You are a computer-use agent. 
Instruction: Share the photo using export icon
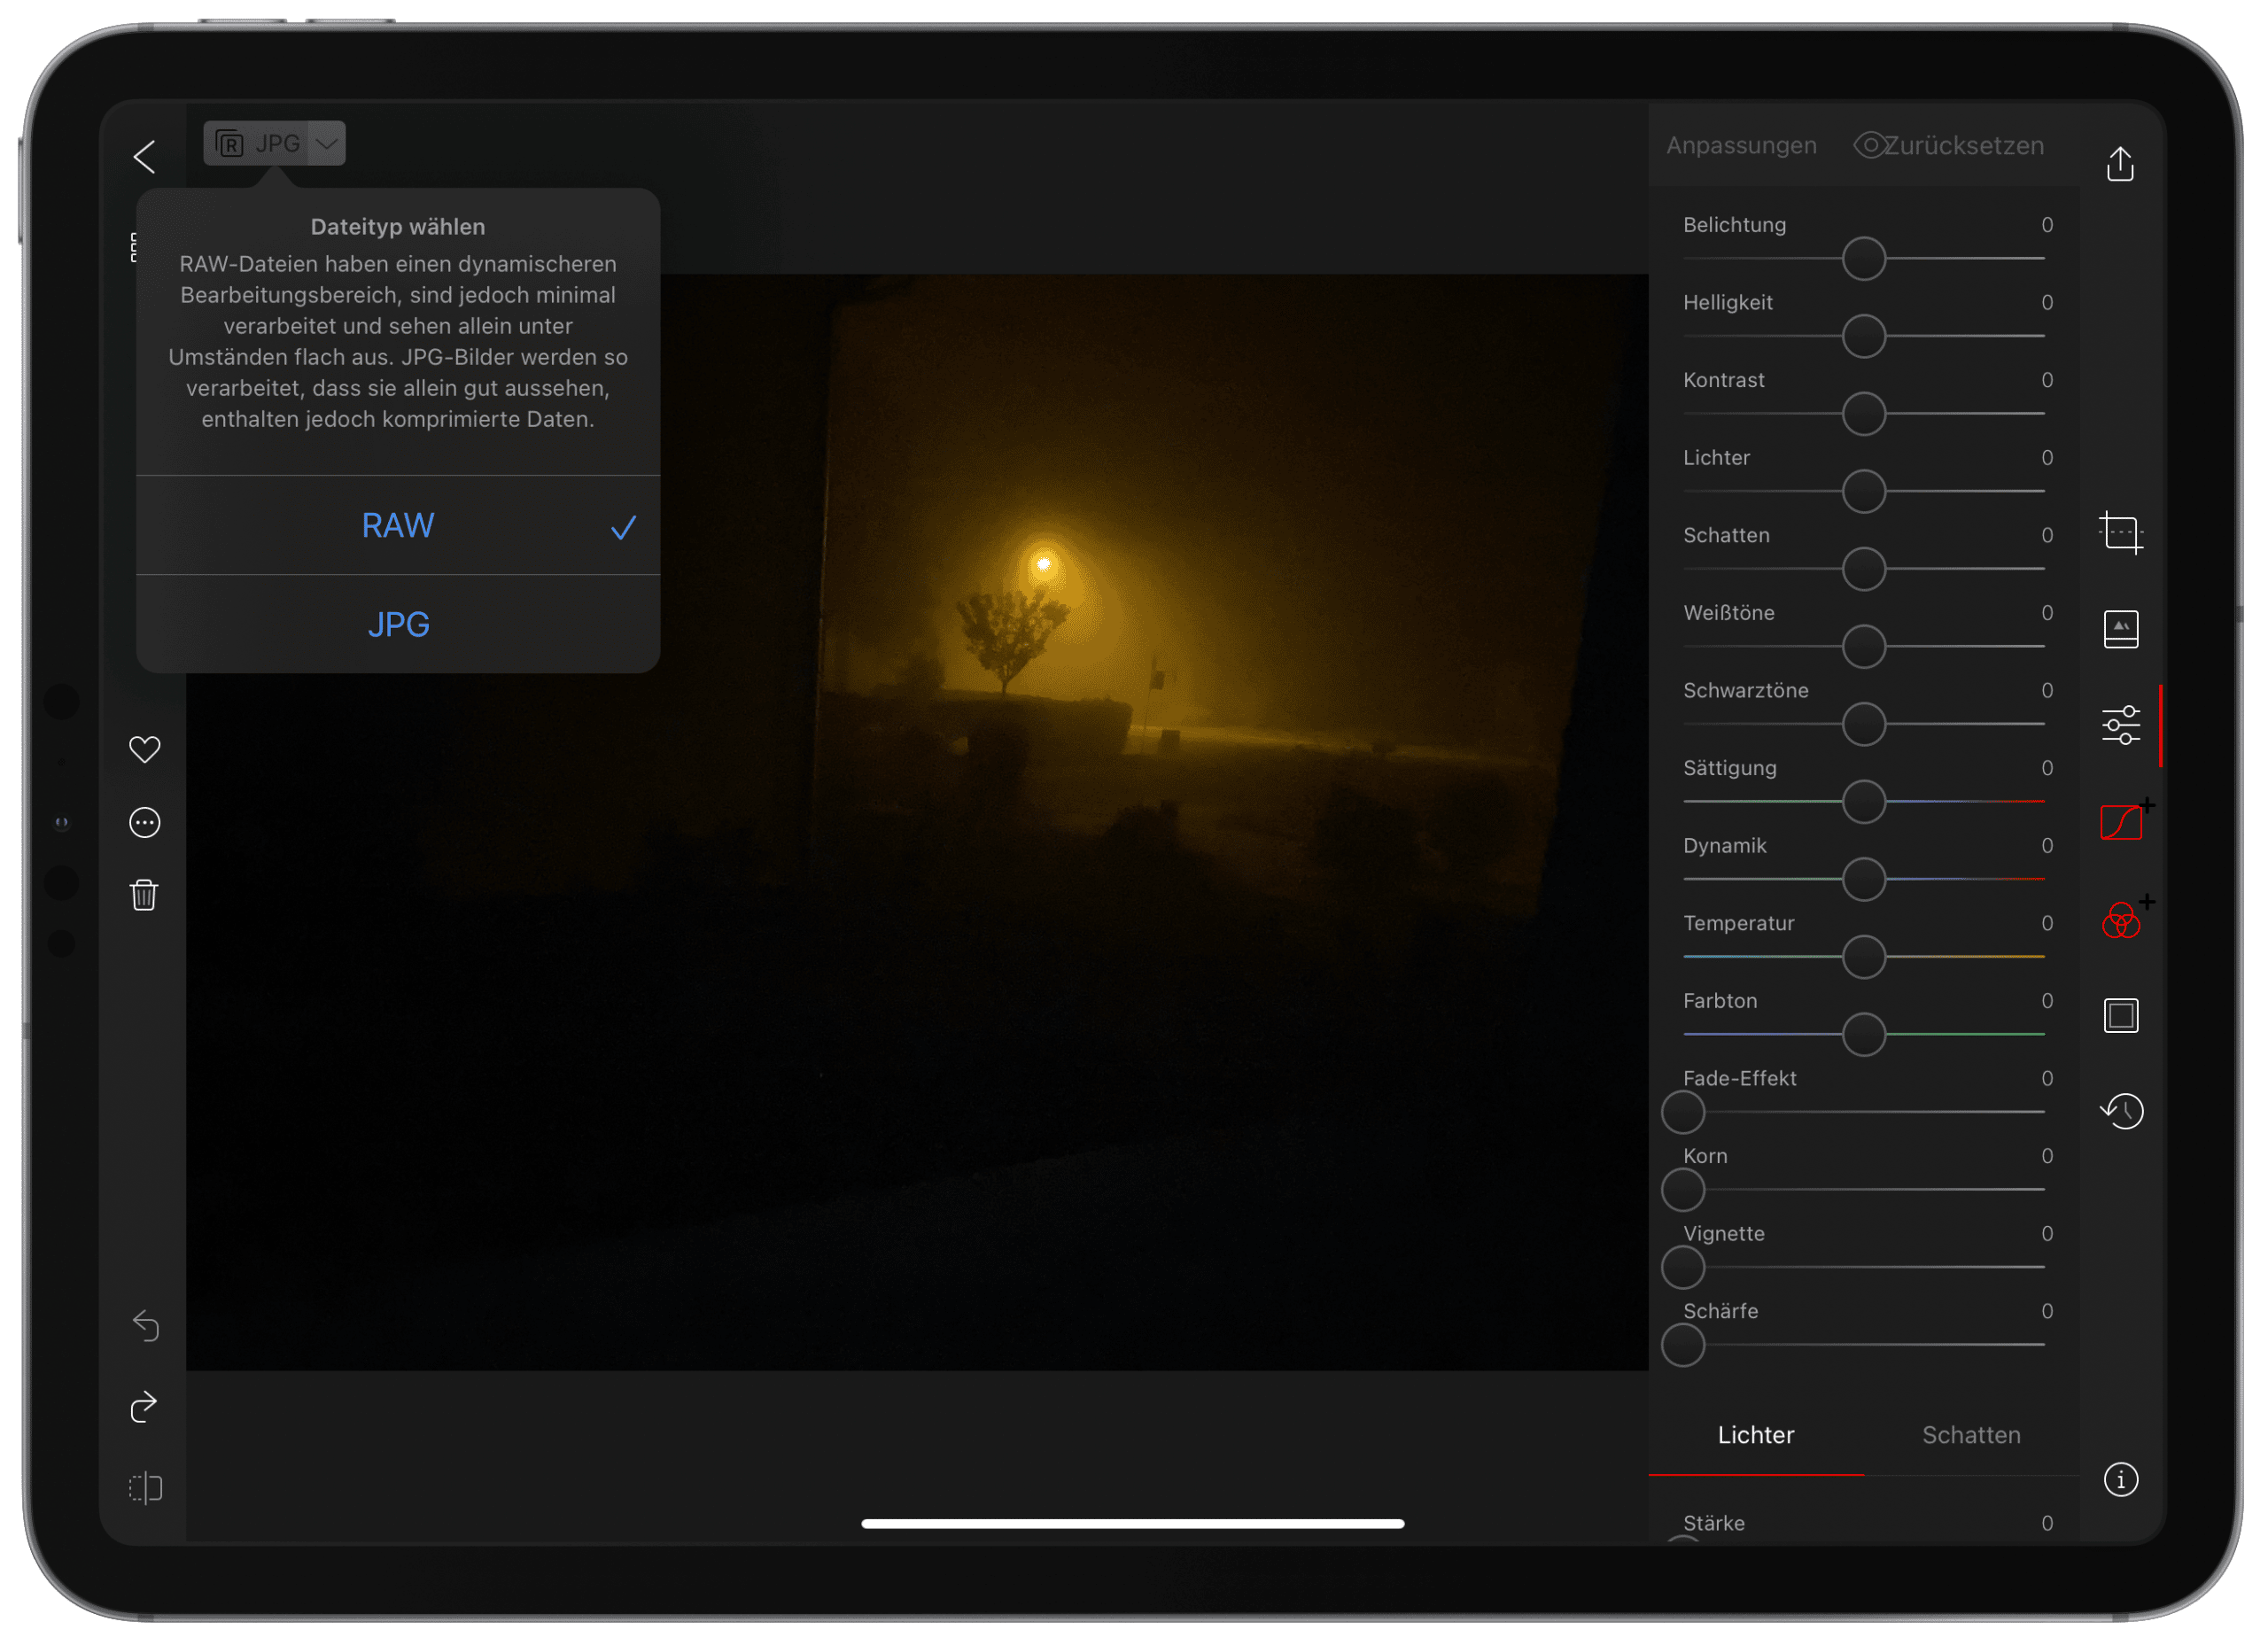tap(2120, 164)
